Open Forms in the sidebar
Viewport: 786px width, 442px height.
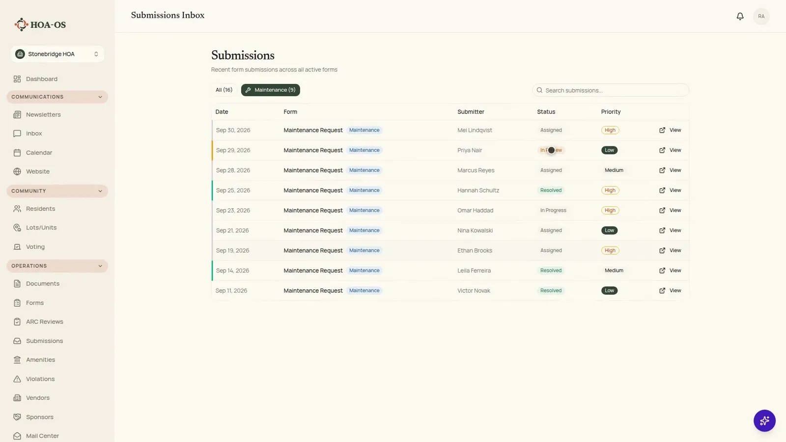click(57, 303)
